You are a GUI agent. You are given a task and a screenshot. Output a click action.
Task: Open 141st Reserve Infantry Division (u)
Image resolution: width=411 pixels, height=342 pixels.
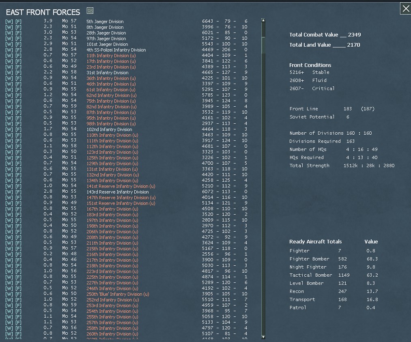[121, 186]
